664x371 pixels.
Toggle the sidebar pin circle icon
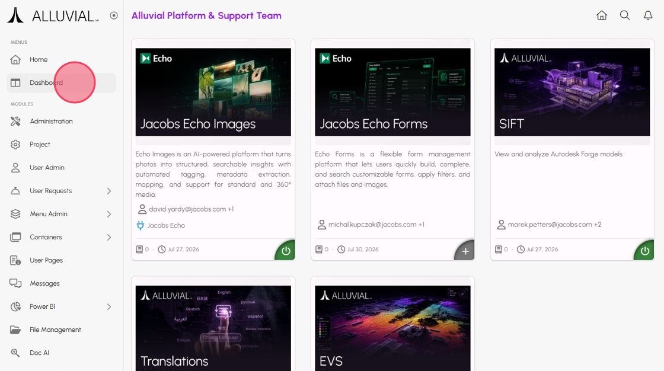click(x=114, y=15)
